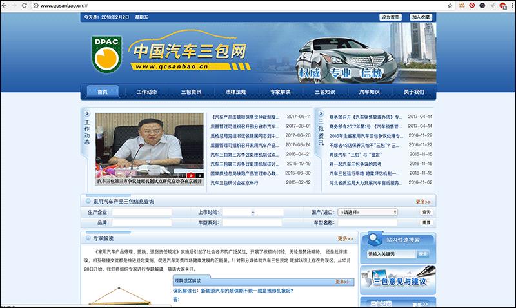Open the 三包资讯 item dated 2016-11-22
Image resolution: width=516 pixels, height=308 pixels.
364,145
